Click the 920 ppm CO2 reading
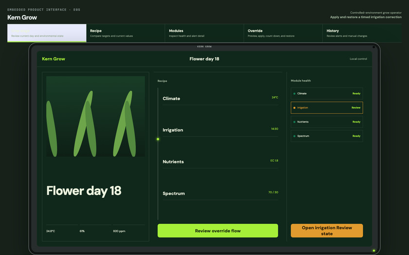 click(119, 231)
